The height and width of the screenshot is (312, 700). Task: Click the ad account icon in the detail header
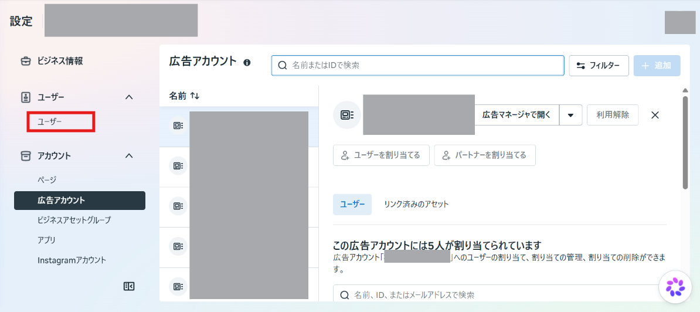347,115
